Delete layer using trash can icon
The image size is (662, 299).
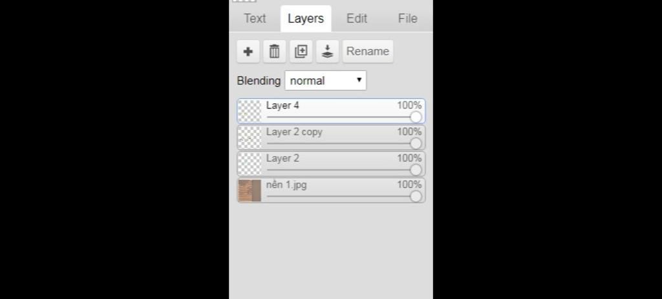point(274,52)
